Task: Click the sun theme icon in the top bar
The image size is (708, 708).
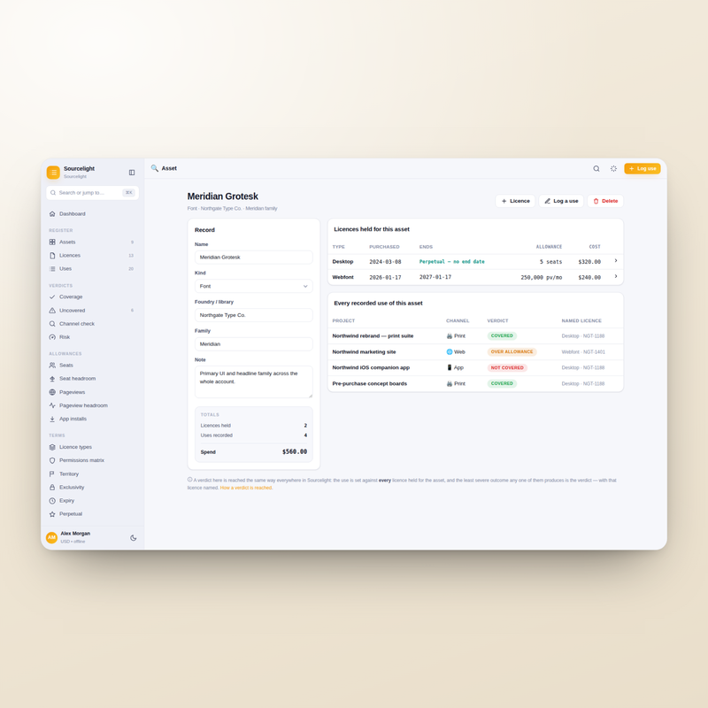Action: [613, 168]
